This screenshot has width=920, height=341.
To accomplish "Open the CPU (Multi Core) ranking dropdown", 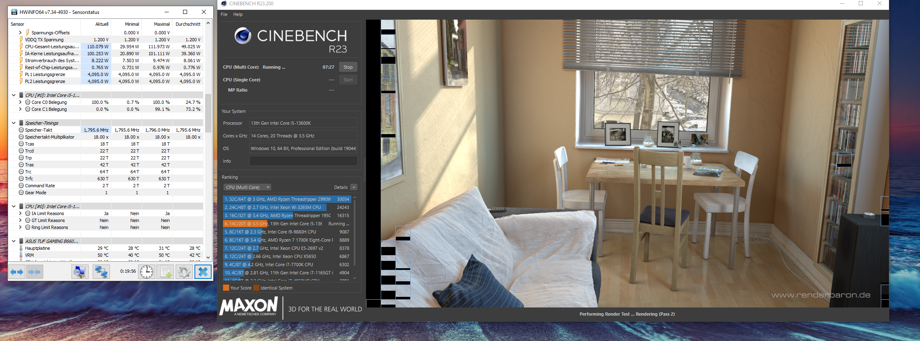I will click(247, 187).
